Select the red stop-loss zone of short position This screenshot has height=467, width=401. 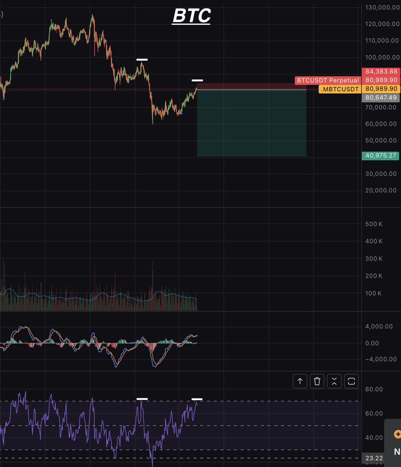[x=252, y=86]
